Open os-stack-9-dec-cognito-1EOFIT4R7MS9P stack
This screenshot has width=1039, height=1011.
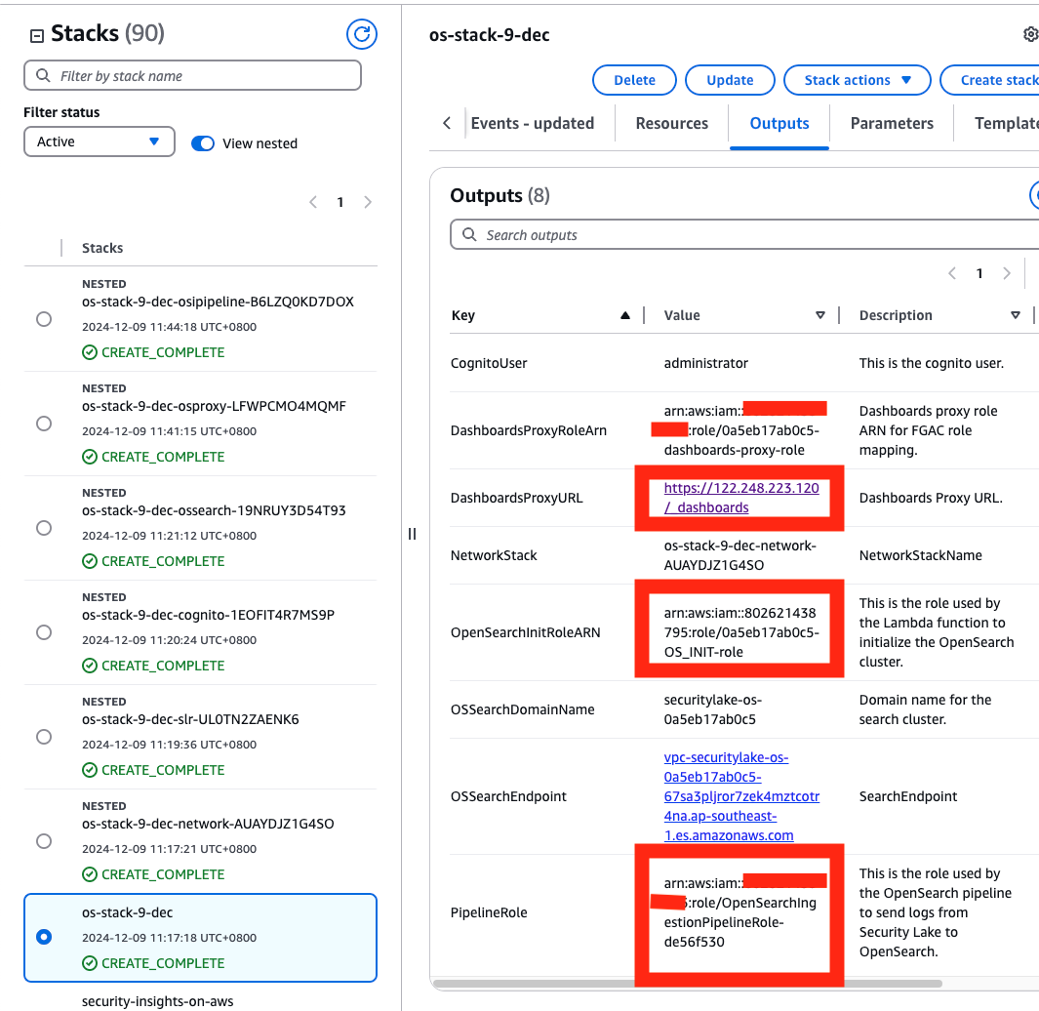(208, 615)
